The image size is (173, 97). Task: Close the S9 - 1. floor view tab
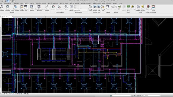(12, 17)
